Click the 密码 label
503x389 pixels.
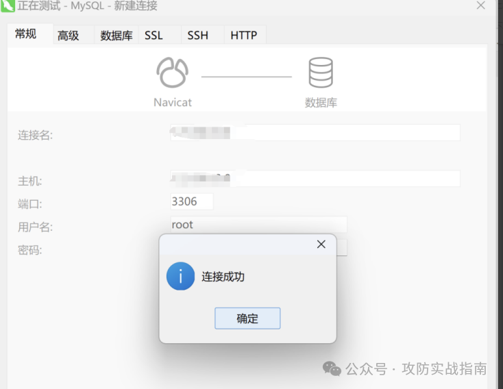(x=29, y=250)
